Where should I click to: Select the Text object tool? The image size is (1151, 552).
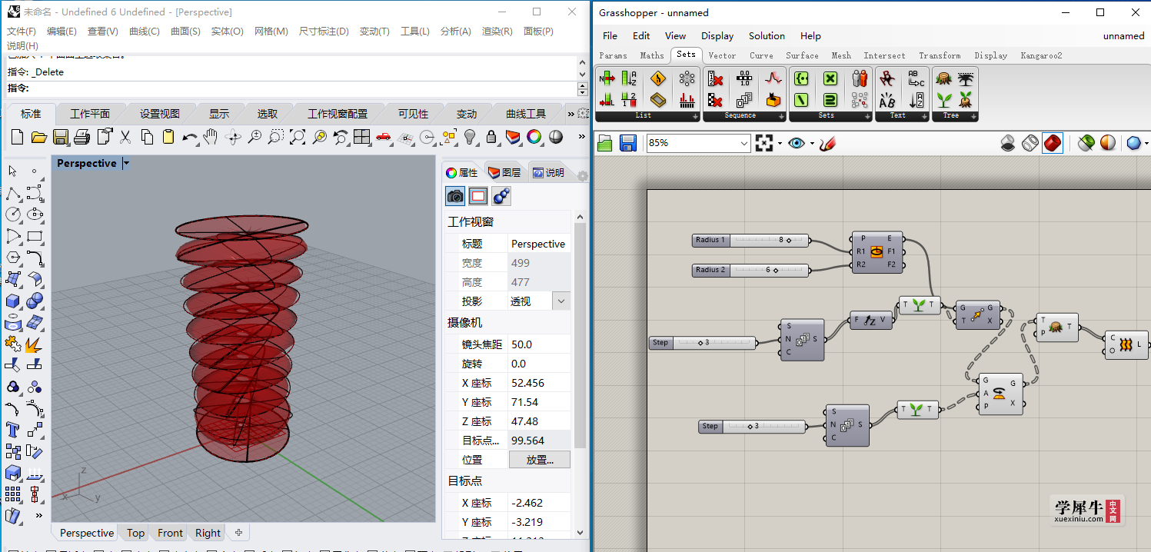click(x=13, y=429)
